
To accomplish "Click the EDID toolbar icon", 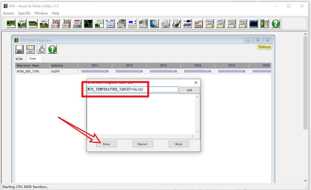I will [242, 23].
